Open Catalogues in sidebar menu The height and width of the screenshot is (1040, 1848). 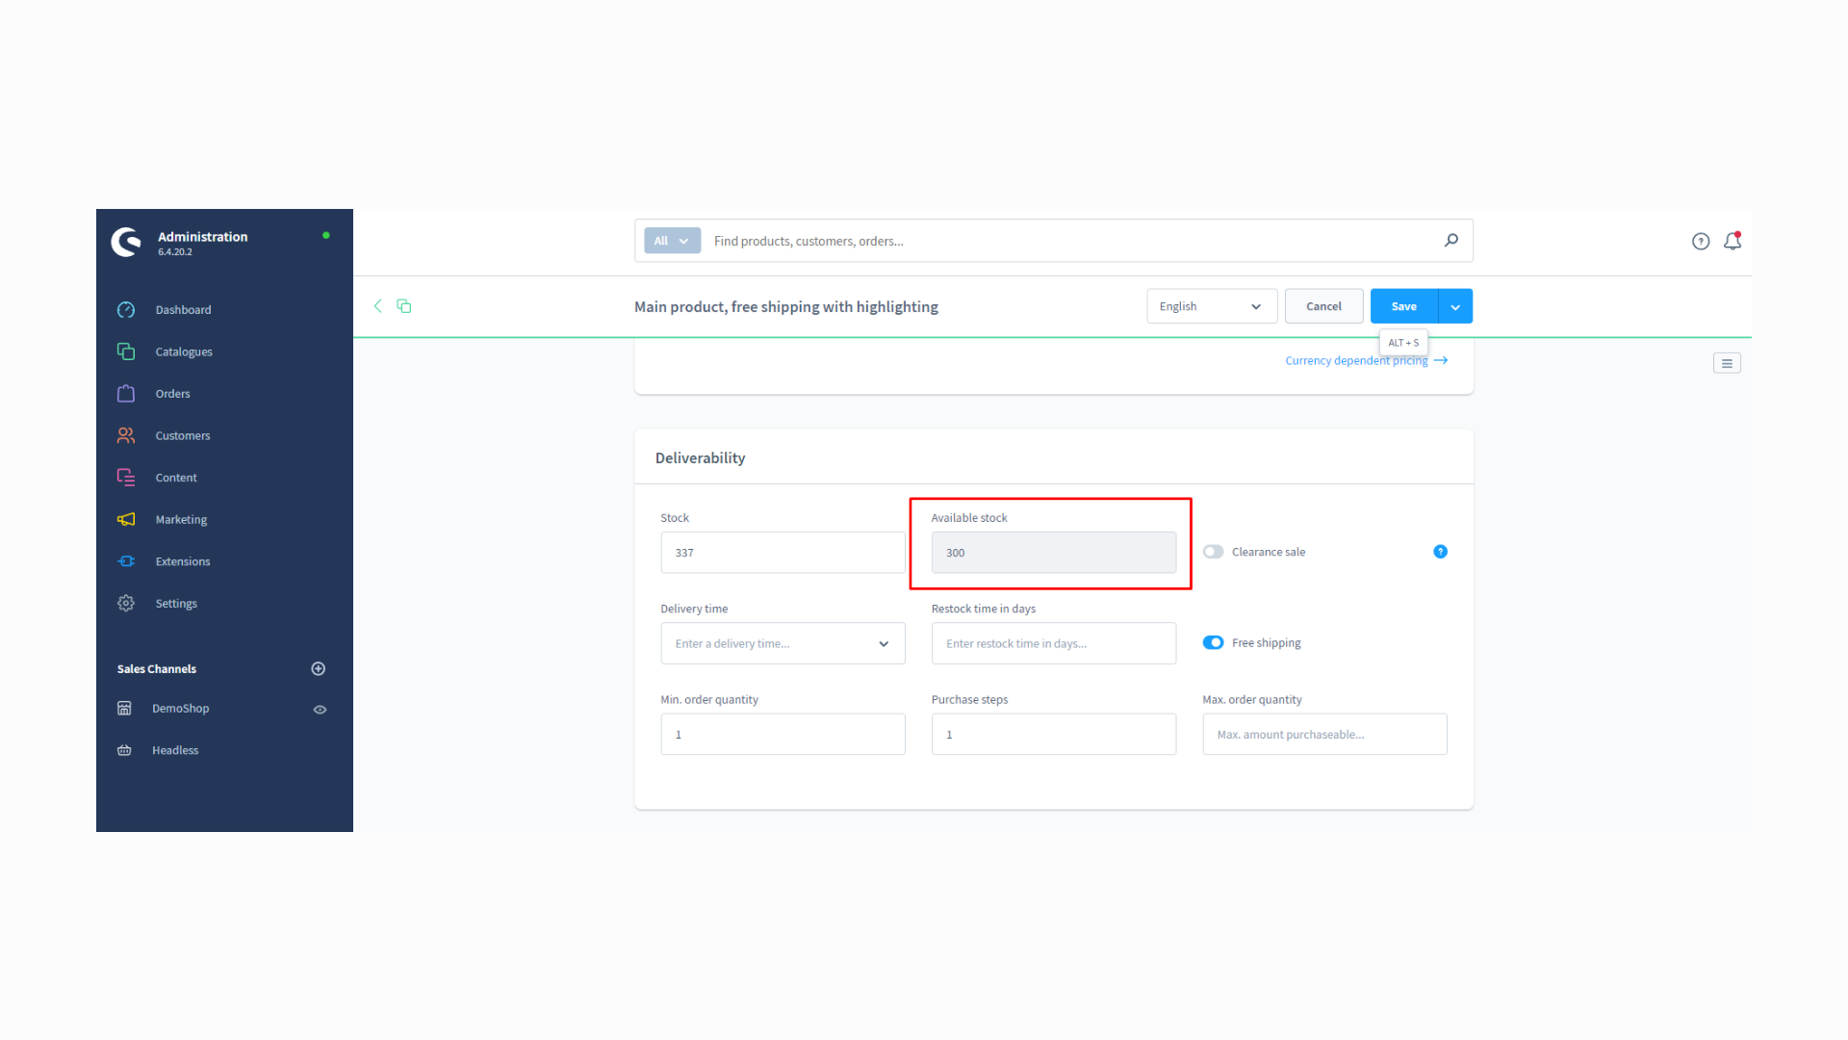[x=184, y=352]
